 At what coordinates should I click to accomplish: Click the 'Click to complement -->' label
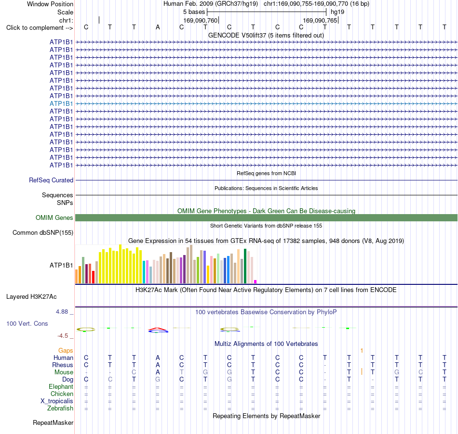coord(40,28)
